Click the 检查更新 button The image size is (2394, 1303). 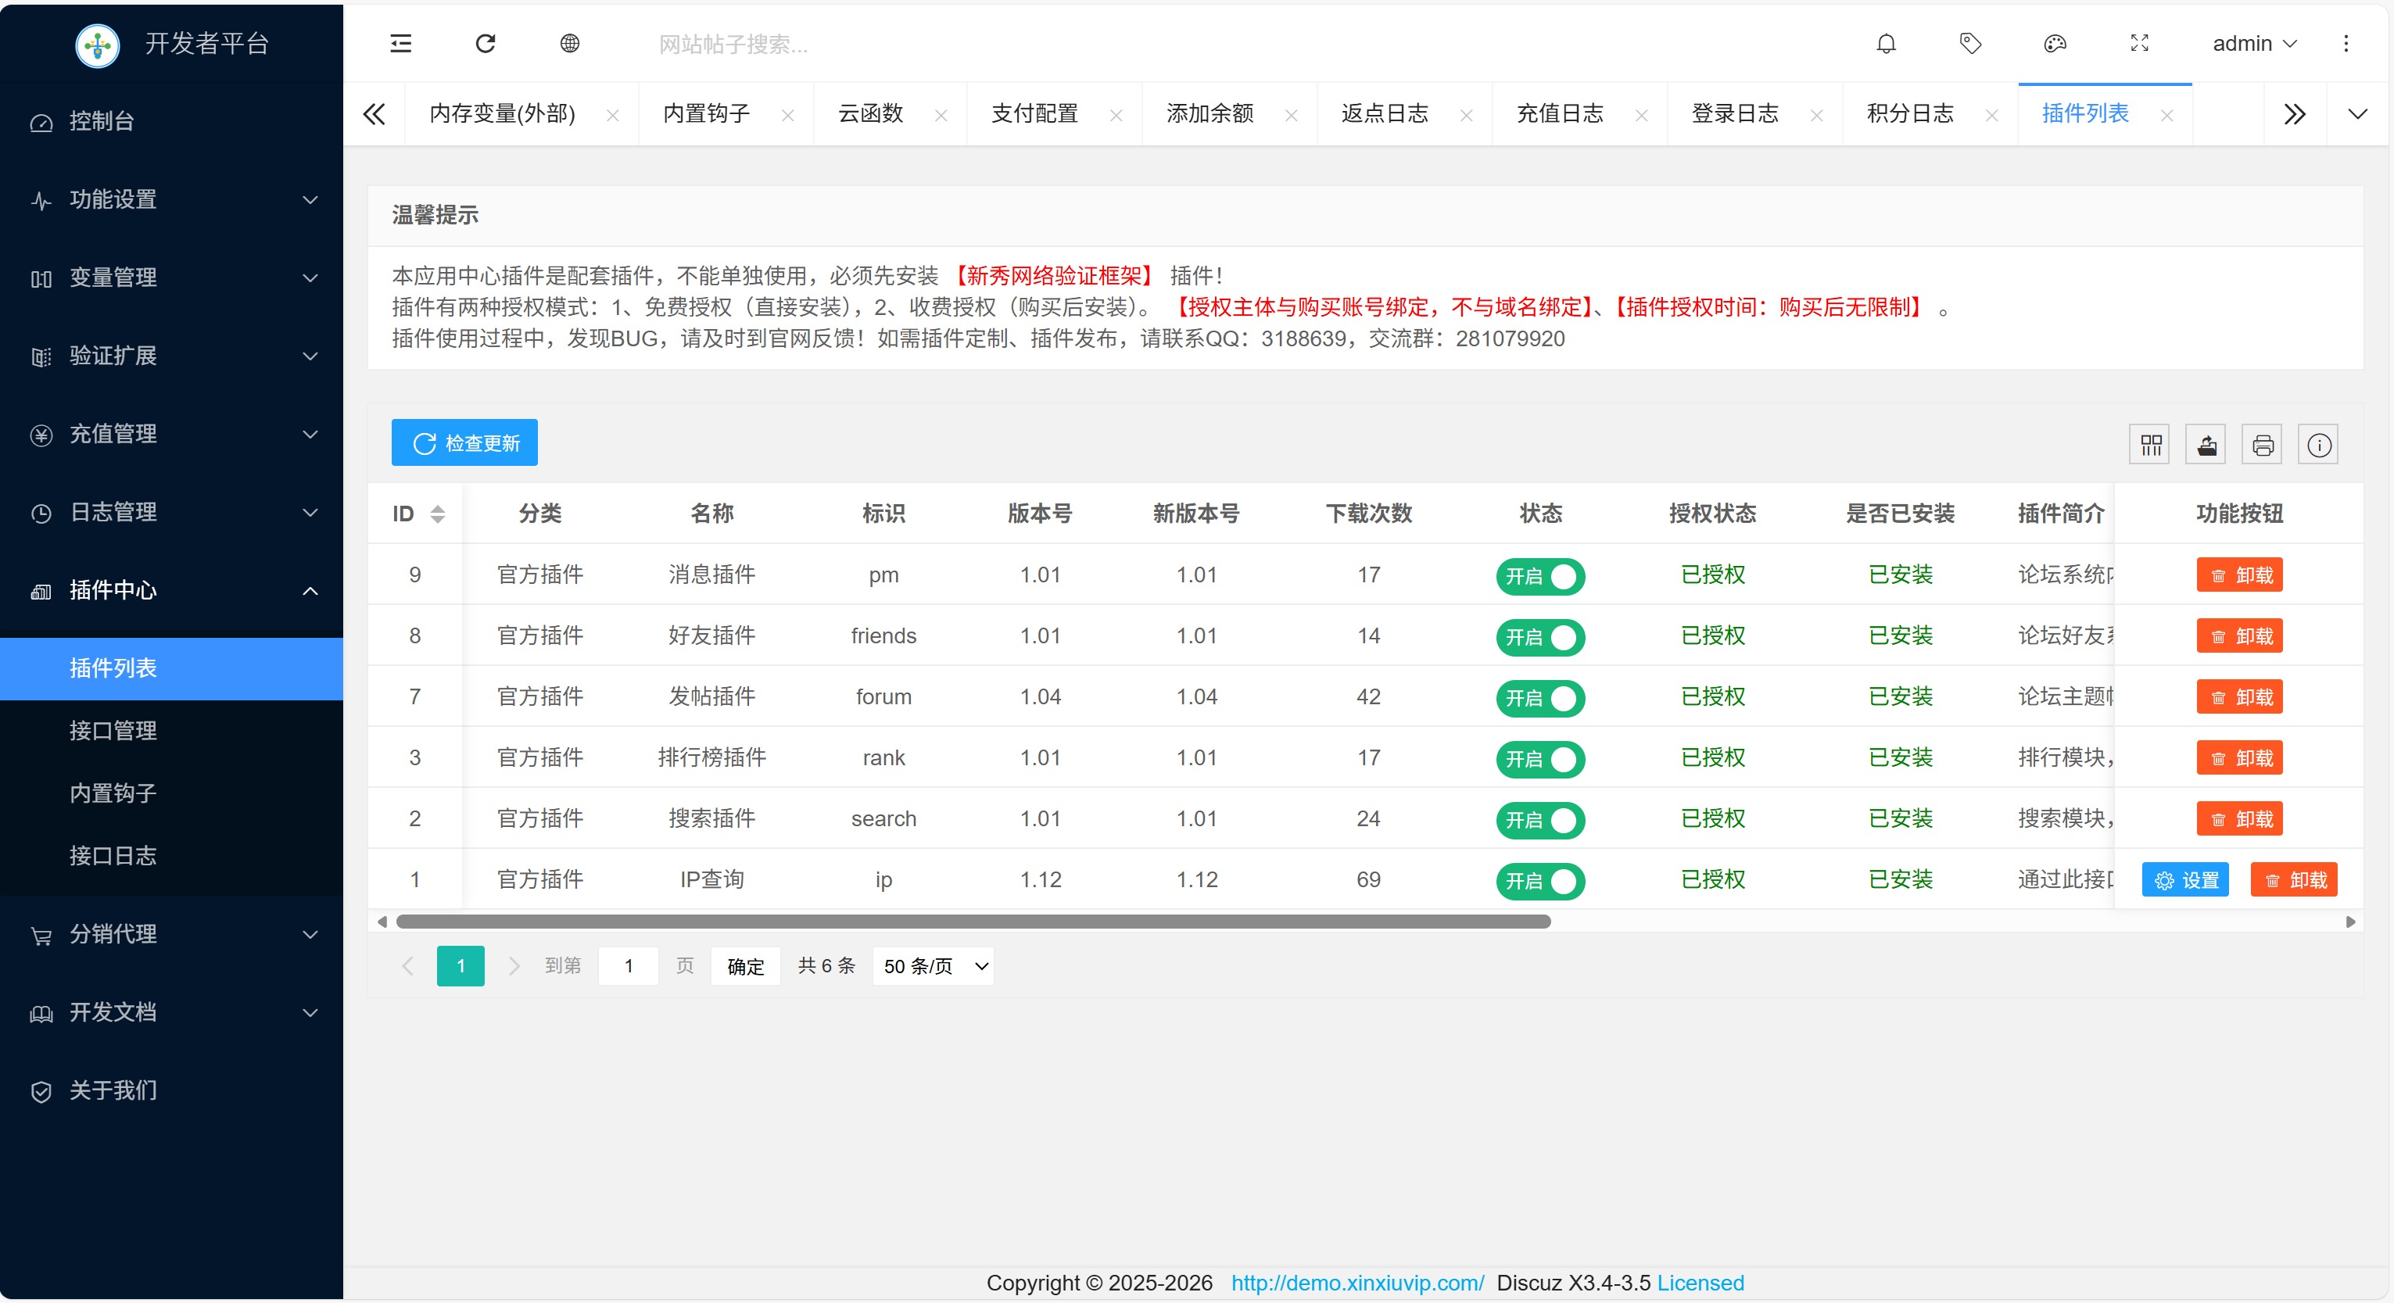[x=464, y=442]
